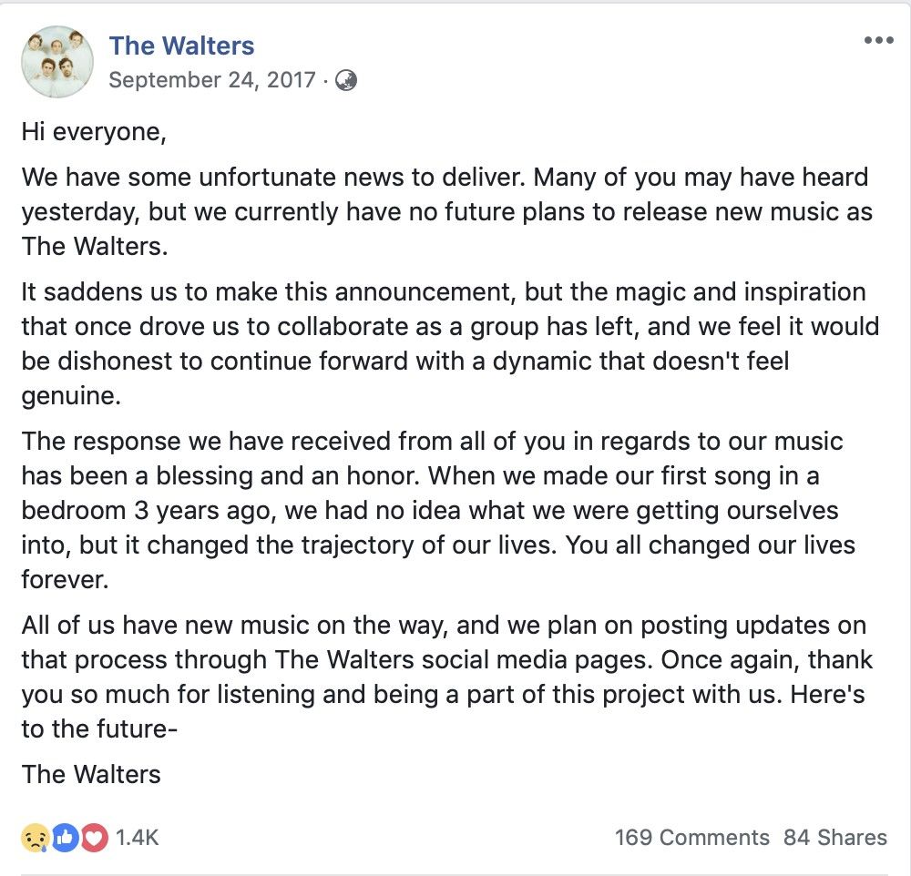Click the 'to the future-' closing line
911x876 pixels.
point(99,729)
